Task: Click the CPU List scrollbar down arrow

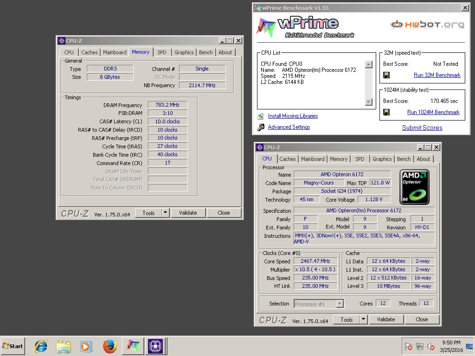Action: pos(369,102)
